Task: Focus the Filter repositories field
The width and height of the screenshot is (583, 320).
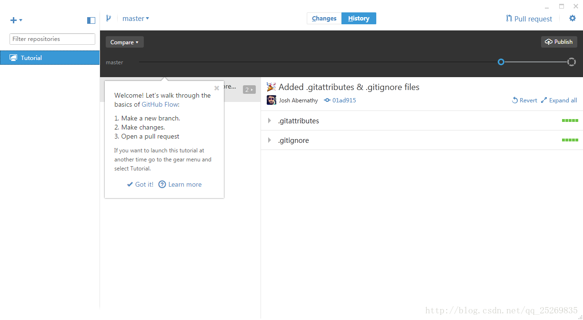Action: click(x=52, y=39)
